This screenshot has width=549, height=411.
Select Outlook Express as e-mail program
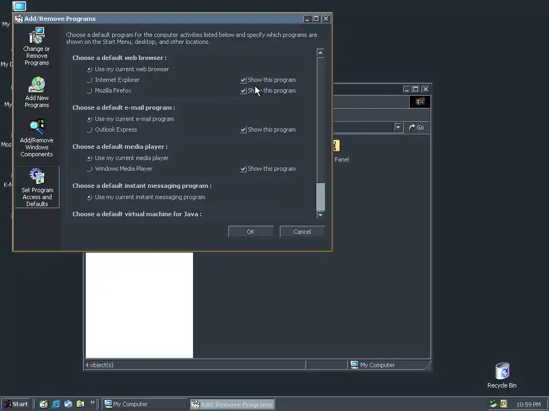click(112, 130)
